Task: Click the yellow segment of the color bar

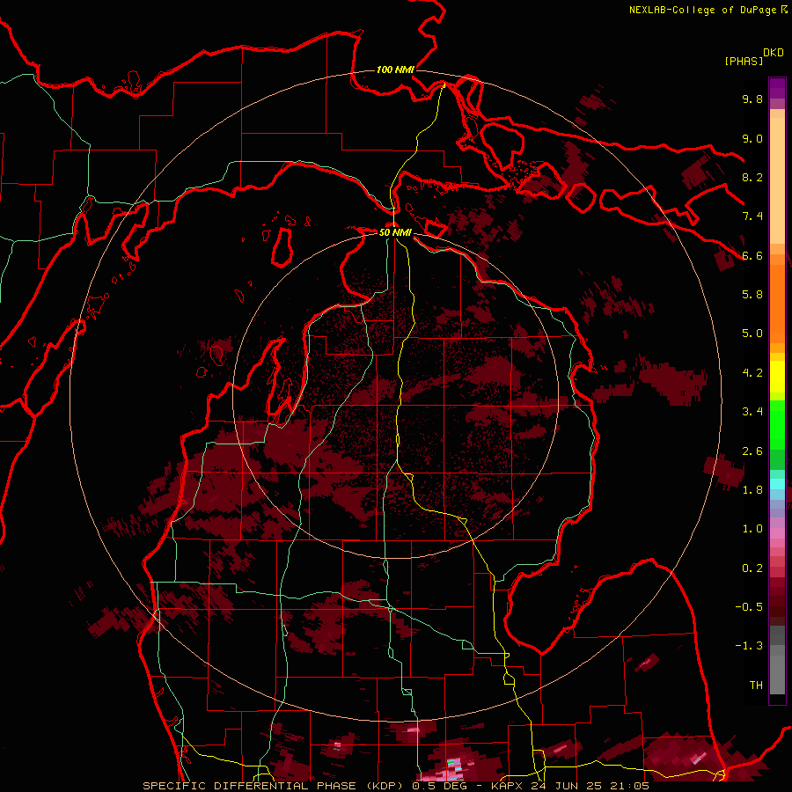Action: coord(777,377)
